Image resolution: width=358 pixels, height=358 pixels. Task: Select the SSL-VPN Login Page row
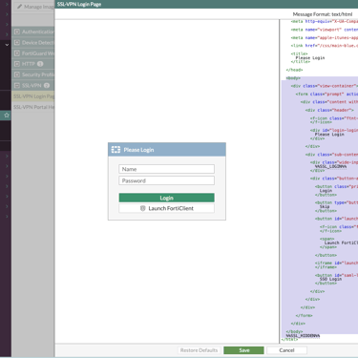33,96
